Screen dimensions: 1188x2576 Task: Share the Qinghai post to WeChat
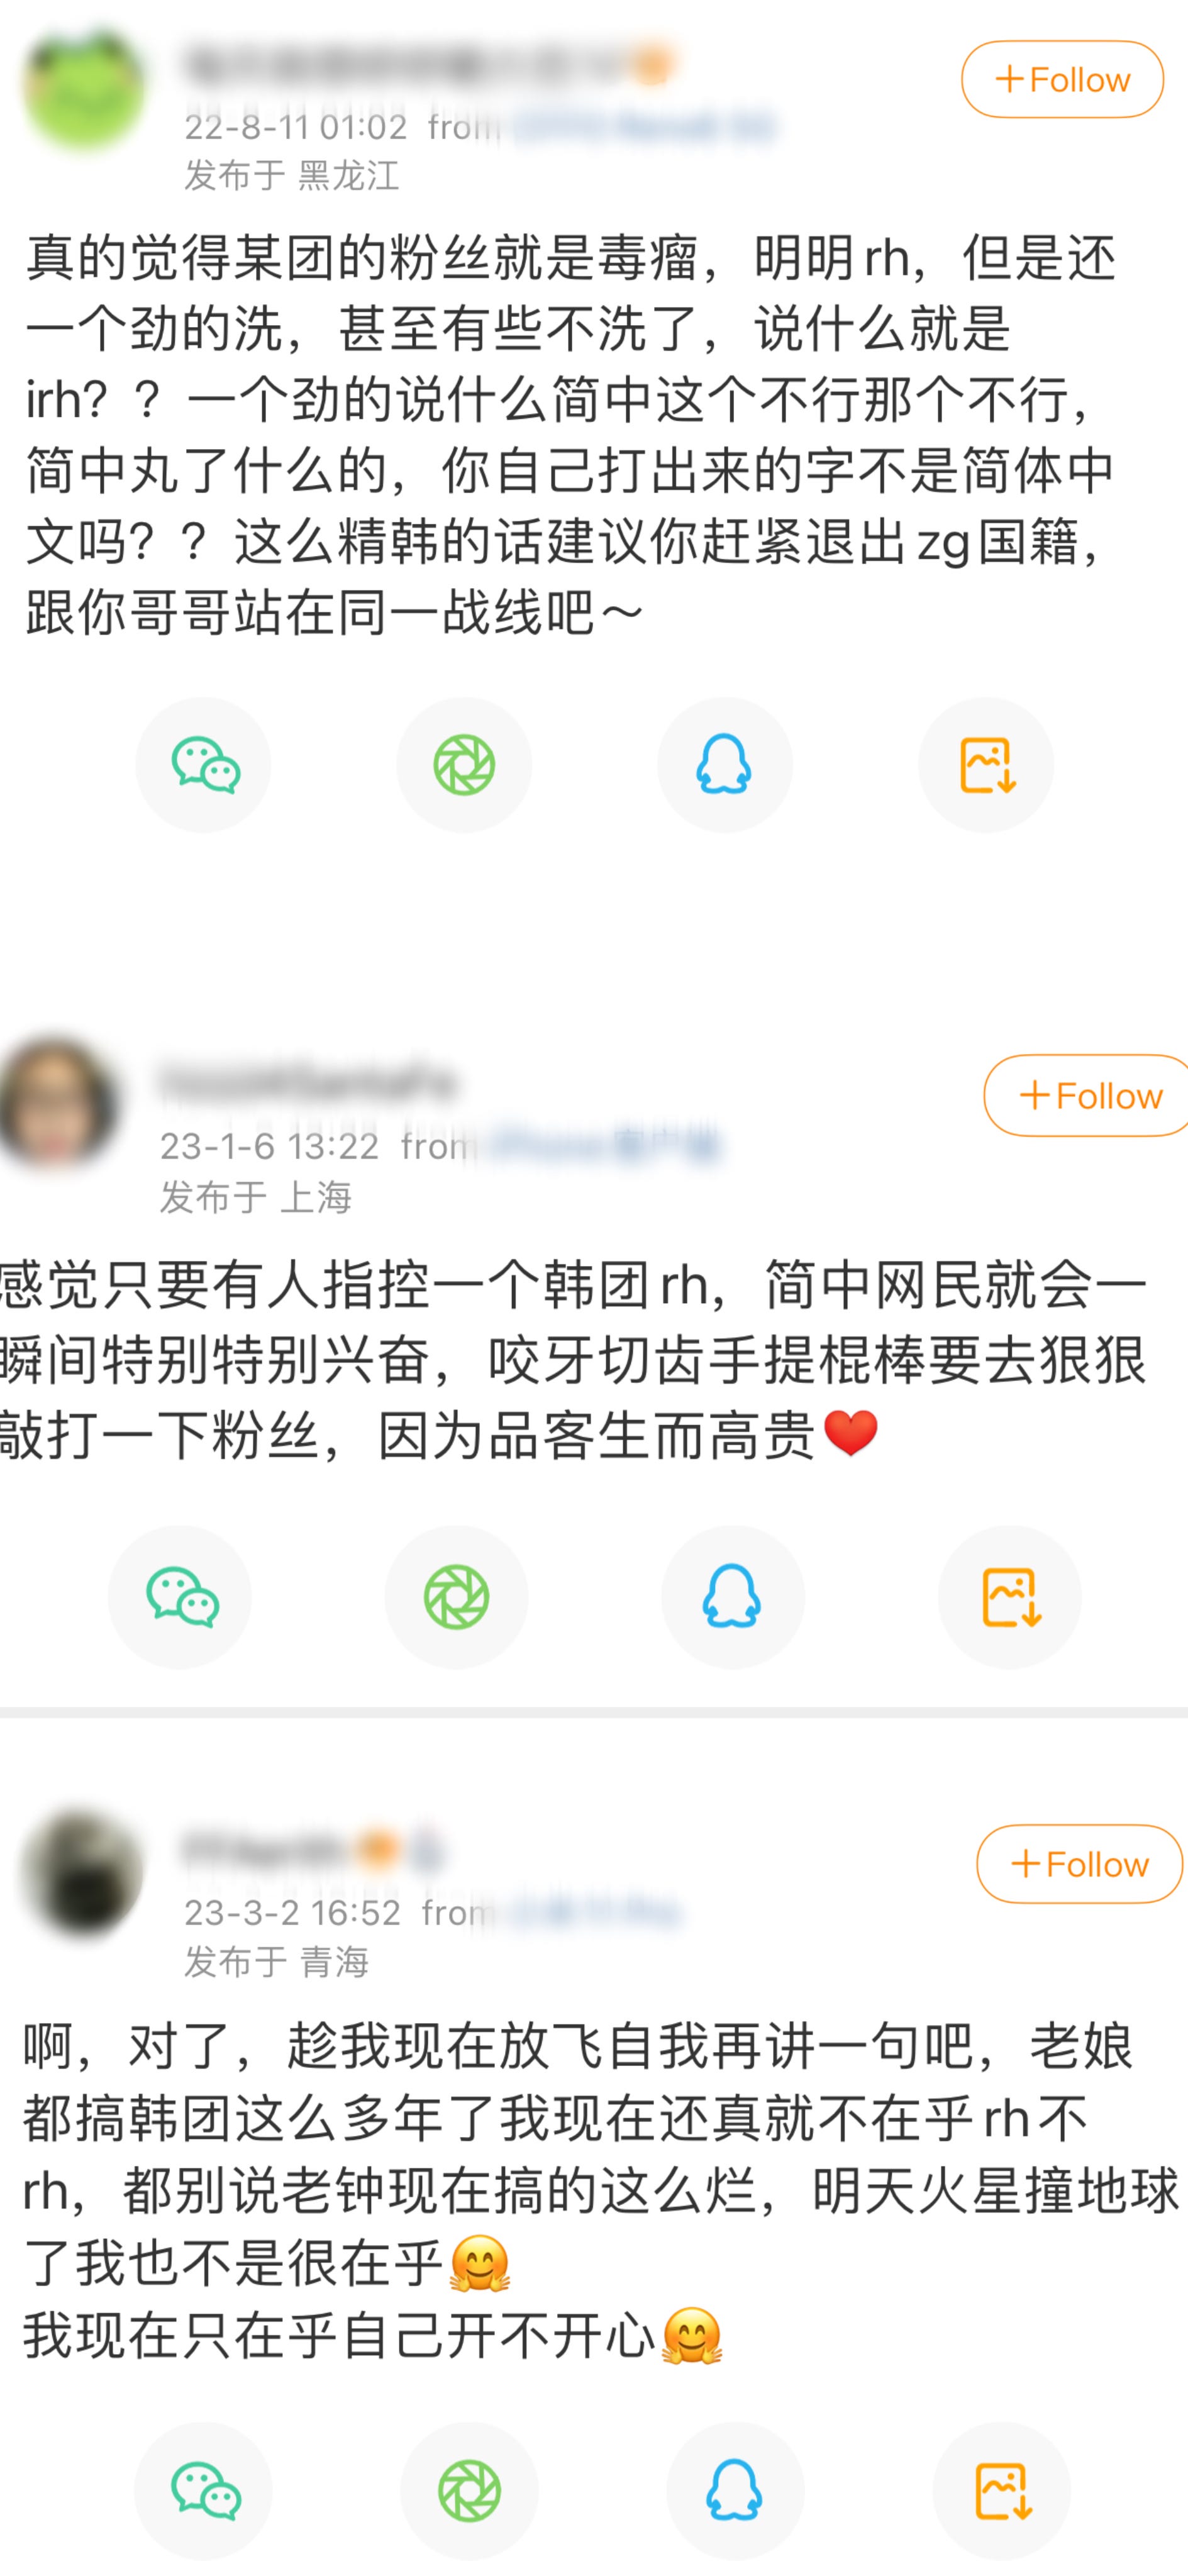(x=204, y=2491)
